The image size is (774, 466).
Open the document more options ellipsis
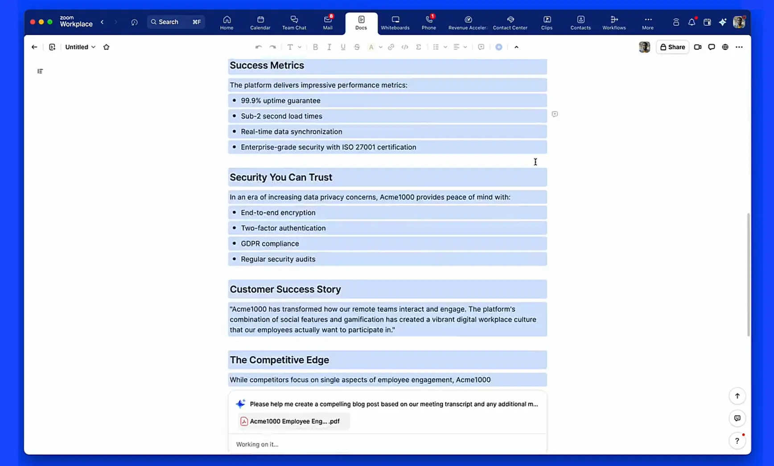739,47
